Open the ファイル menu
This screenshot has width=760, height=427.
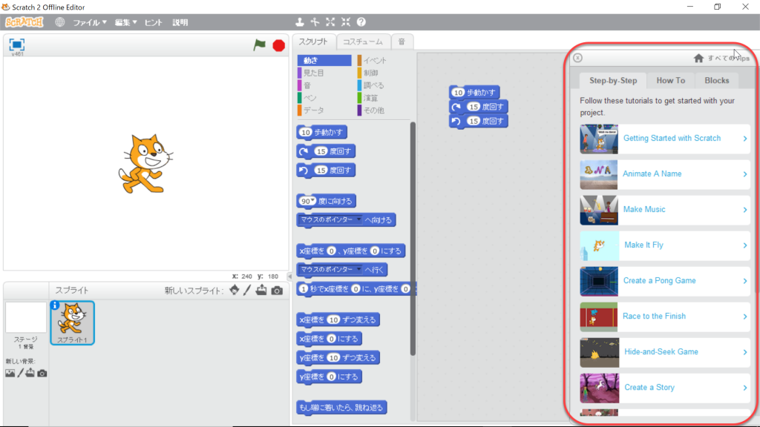[x=90, y=22]
